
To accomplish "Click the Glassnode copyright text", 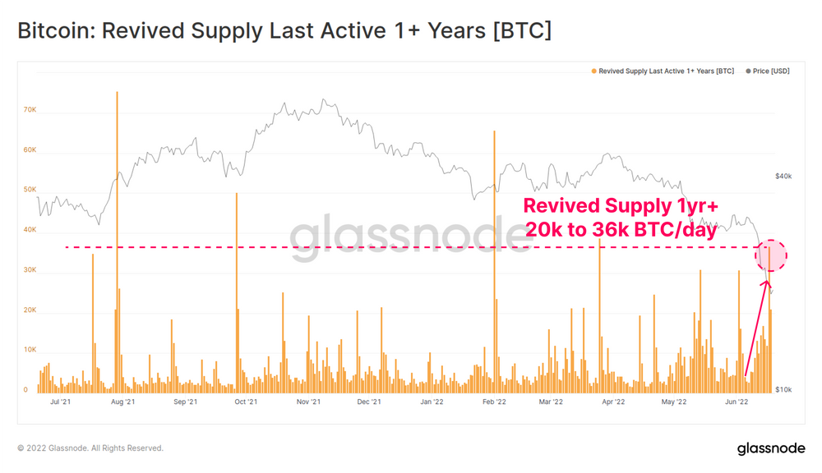I will click(90, 448).
